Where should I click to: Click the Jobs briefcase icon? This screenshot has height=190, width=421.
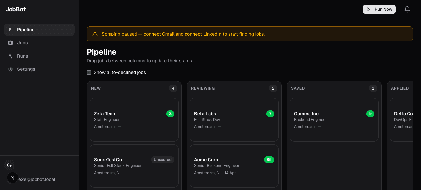click(11, 43)
